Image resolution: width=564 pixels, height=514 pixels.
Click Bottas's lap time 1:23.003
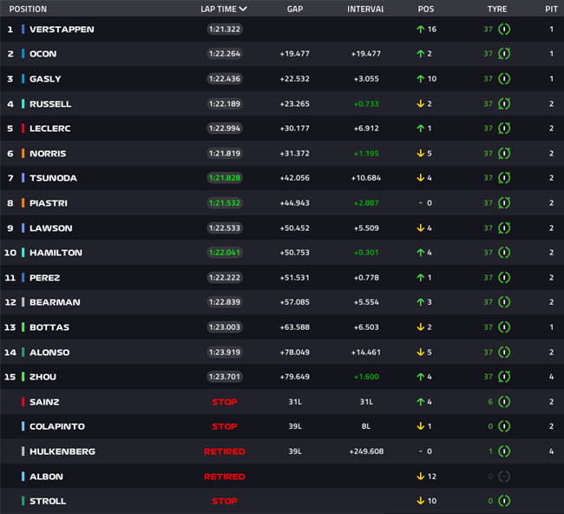pos(225,327)
